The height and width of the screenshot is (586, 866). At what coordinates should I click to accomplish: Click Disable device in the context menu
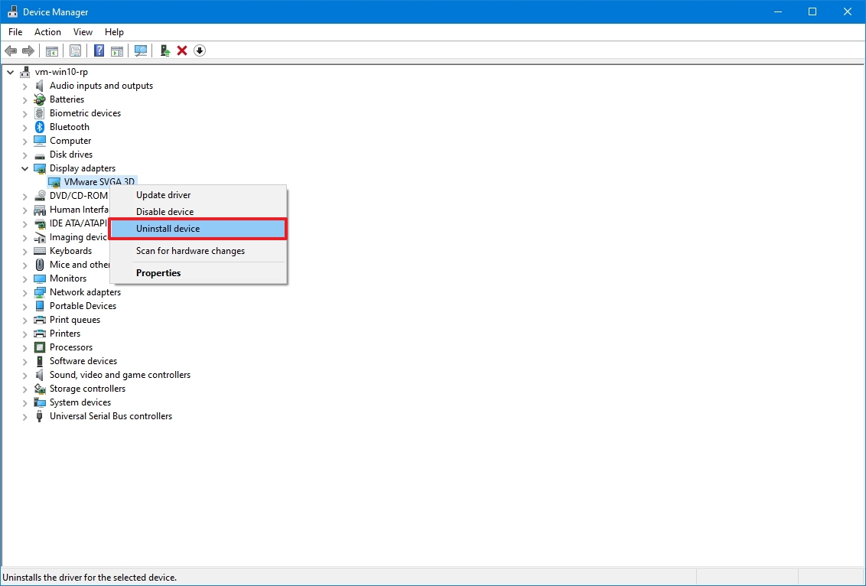pos(164,211)
